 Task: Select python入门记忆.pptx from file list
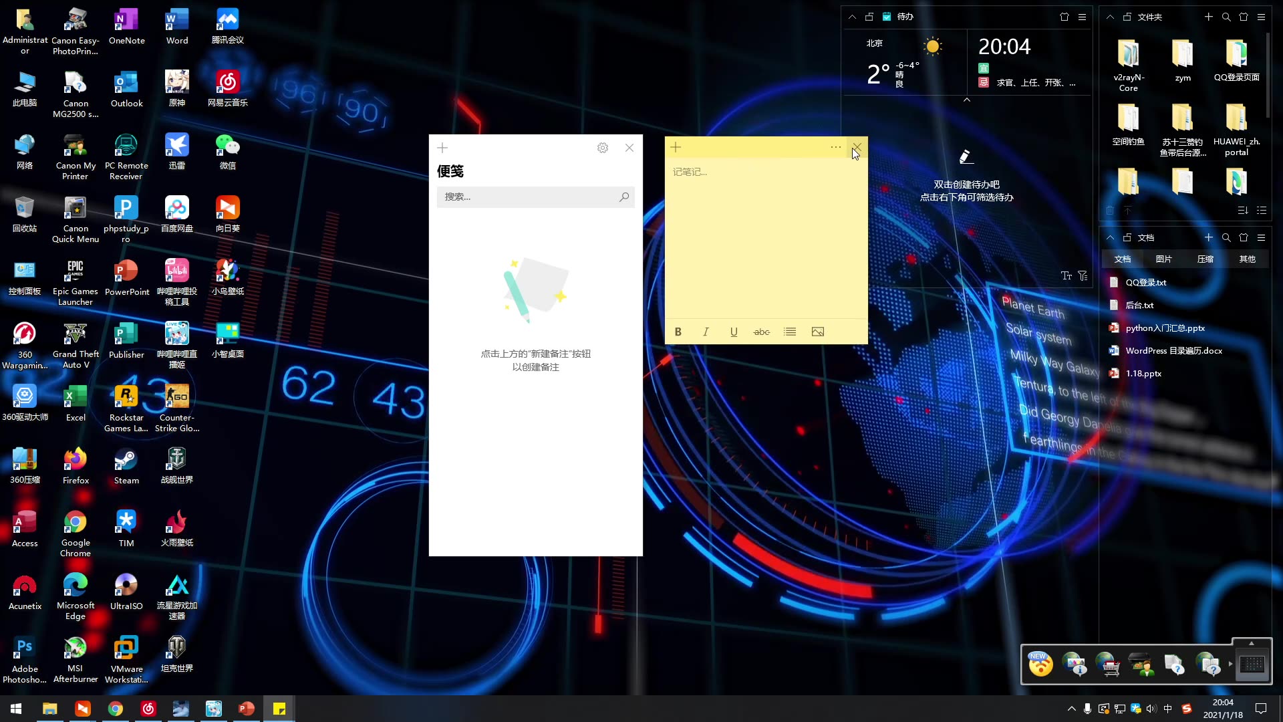tap(1166, 327)
